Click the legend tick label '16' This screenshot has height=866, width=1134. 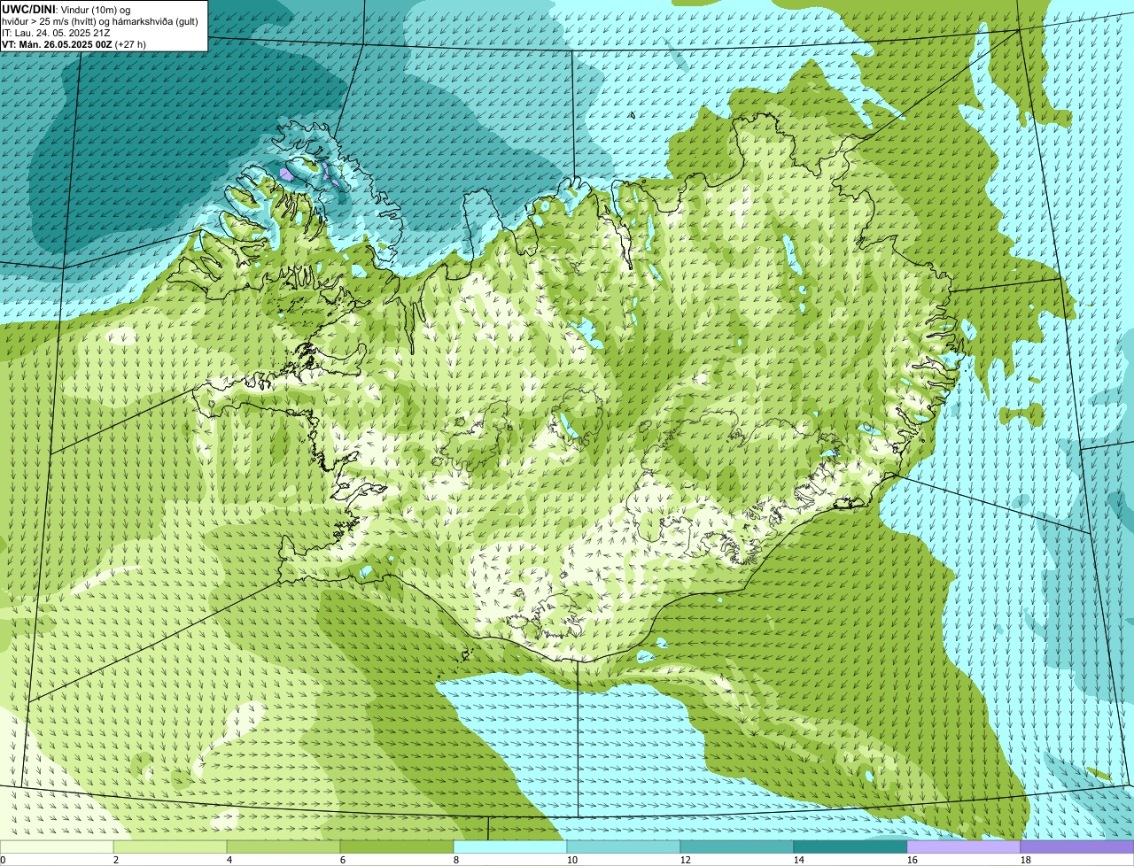point(913,860)
